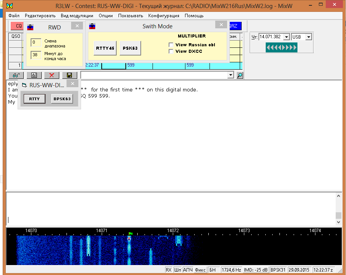Enable the View Russian obl checkbox

pyautogui.click(x=171, y=45)
